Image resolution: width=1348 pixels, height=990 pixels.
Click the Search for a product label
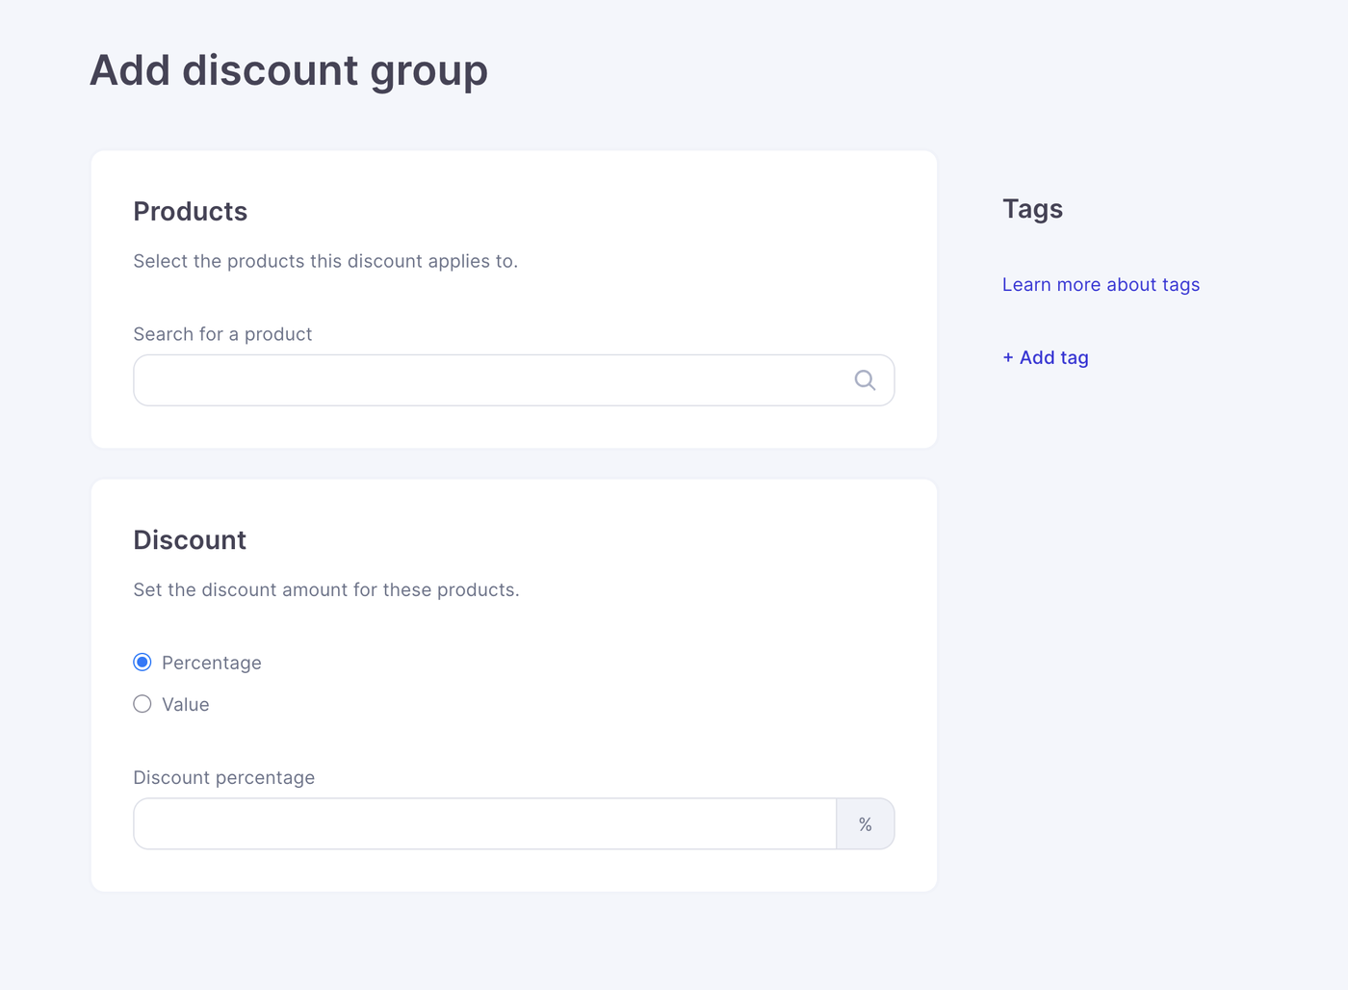222,334
